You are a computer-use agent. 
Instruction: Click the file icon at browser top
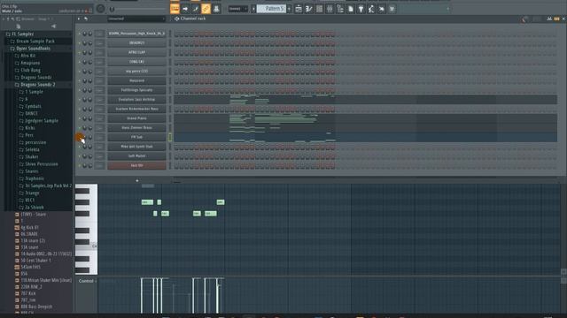tap(19, 26)
